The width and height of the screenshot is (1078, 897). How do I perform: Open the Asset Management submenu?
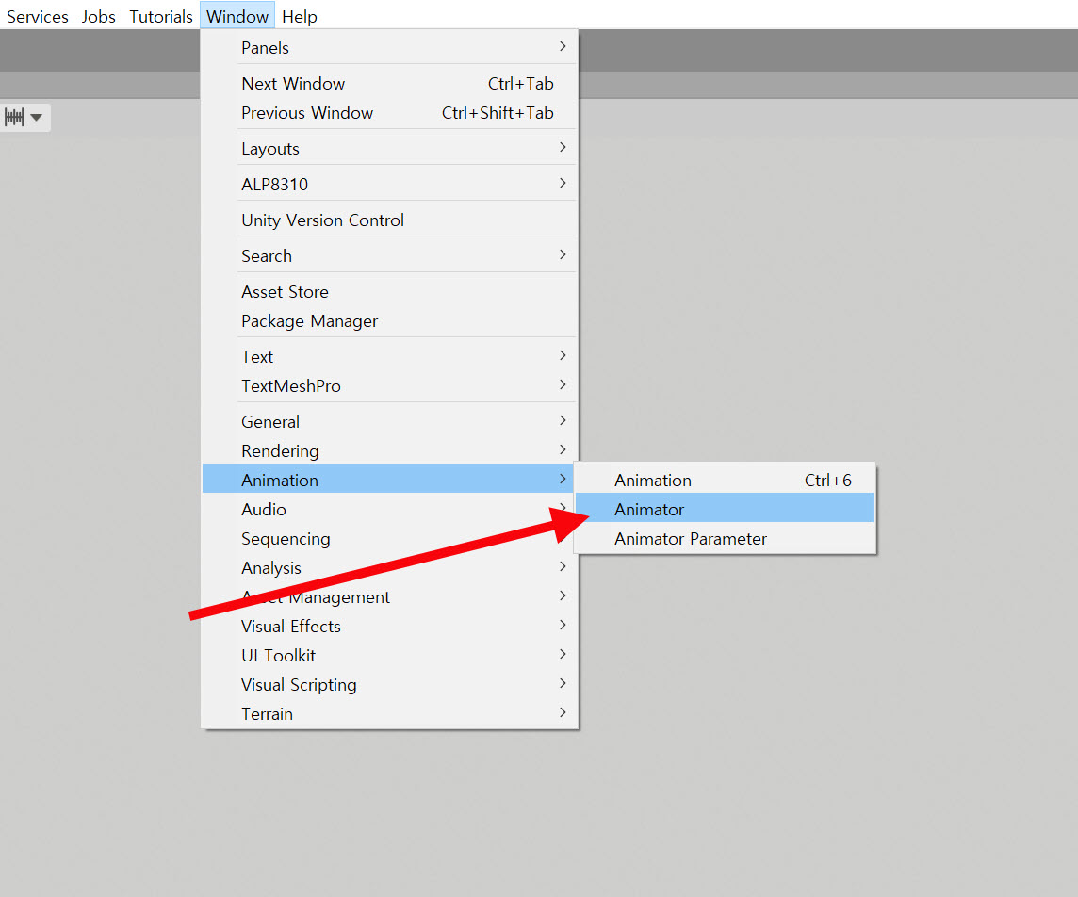click(x=389, y=596)
